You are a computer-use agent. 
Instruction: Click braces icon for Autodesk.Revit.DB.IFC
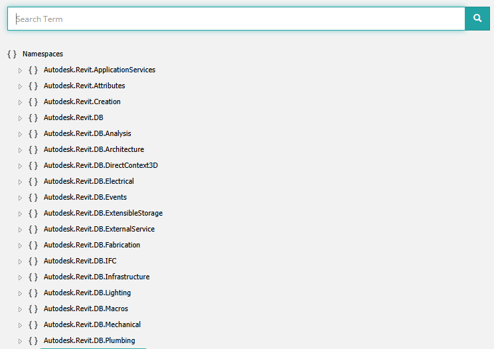(x=33, y=261)
